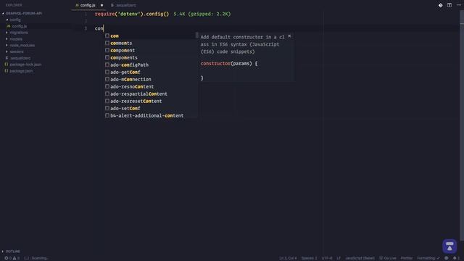Click the snippet icon beside 'components' suggestion
The width and height of the screenshot is (464, 261).
click(x=107, y=57)
